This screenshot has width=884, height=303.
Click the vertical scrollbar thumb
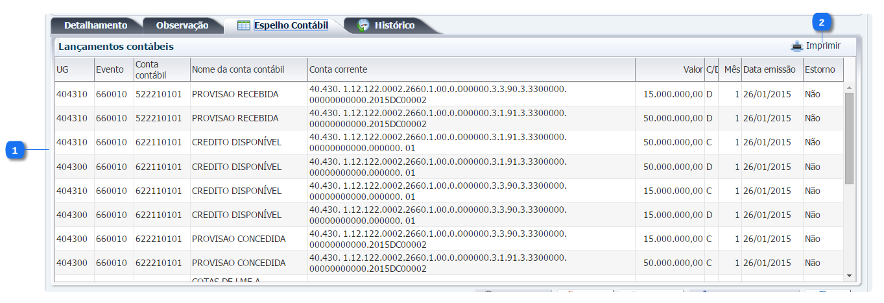pos(849,138)
